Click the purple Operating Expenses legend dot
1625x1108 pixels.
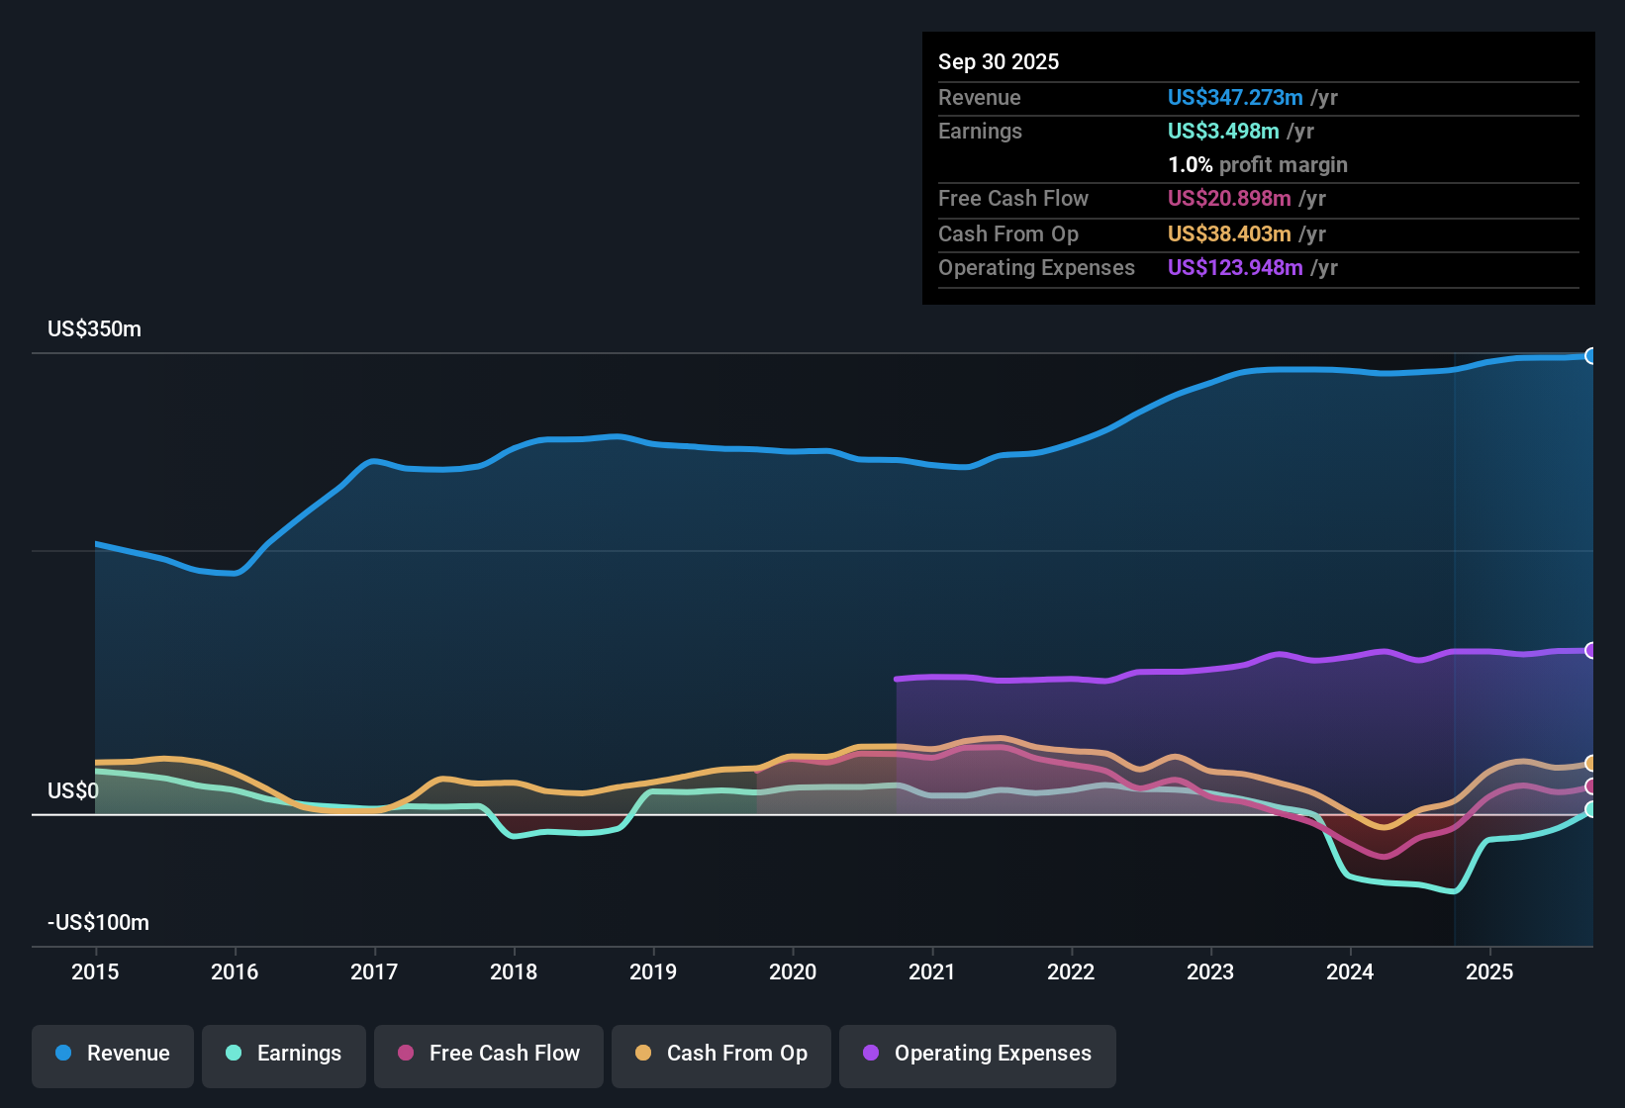pyautogui.click(x=869, y=1054)
